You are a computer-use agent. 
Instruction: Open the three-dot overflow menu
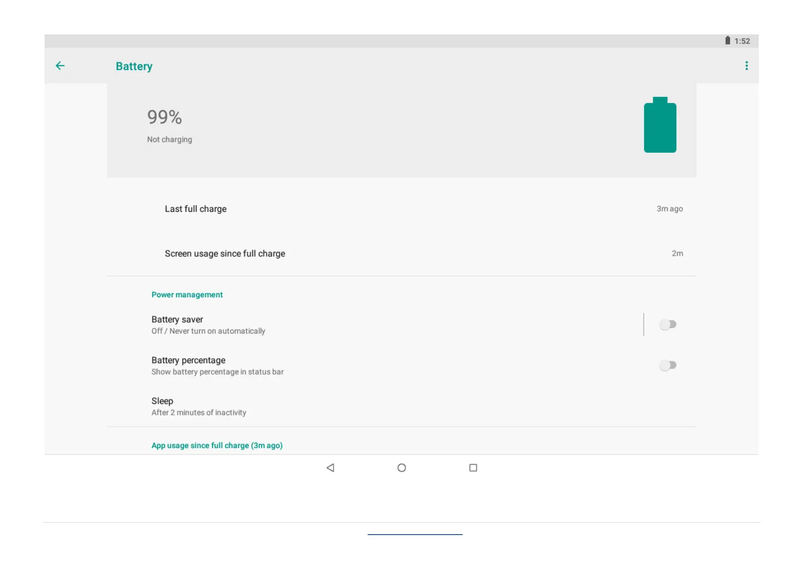click(x=746, y=66)
